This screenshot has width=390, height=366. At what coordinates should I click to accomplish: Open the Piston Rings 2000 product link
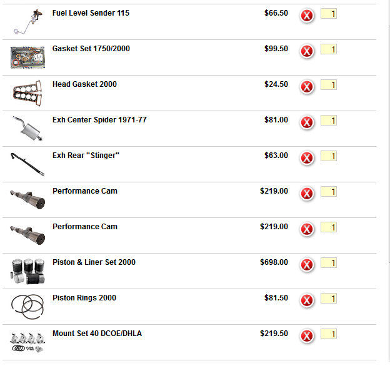84,298
